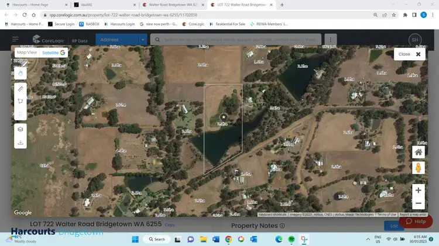Zoom in with the plus button

(x=419, y=190)
